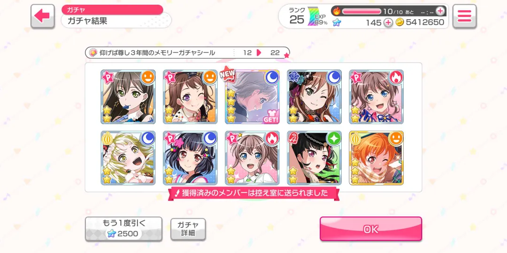Open ガチャ詳細 gacha details

coord(188,229)
